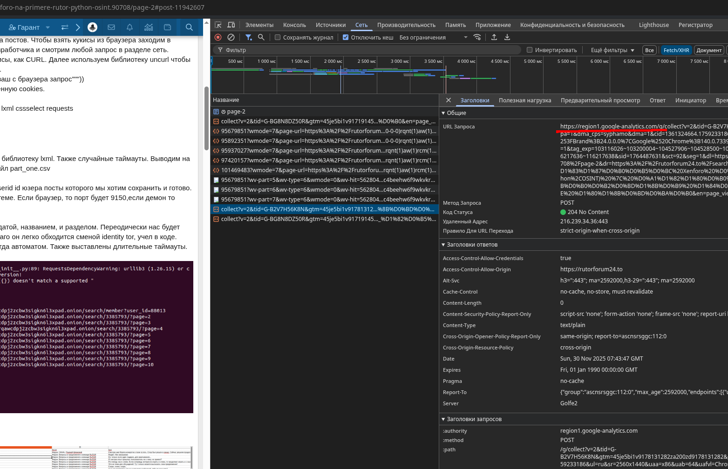728x469 pixels.
Task: Uncheck 'Отключить кеш' checkbox
Action: [346, 37]
